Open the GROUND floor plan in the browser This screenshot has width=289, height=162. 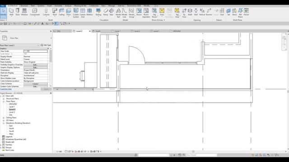pos(13,104)
